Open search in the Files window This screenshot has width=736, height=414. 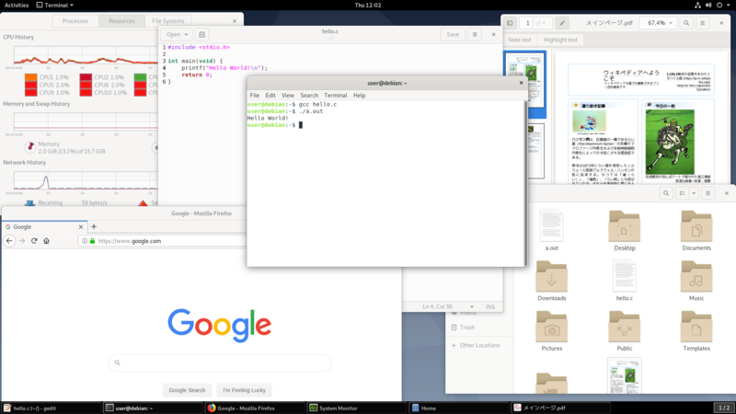tap(666, 193)
